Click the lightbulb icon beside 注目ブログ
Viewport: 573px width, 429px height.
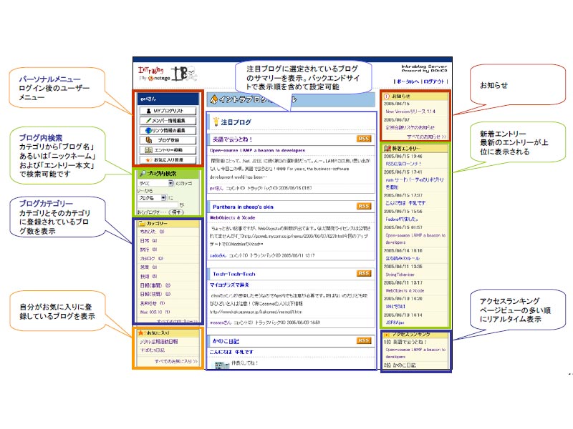(216, 122)
